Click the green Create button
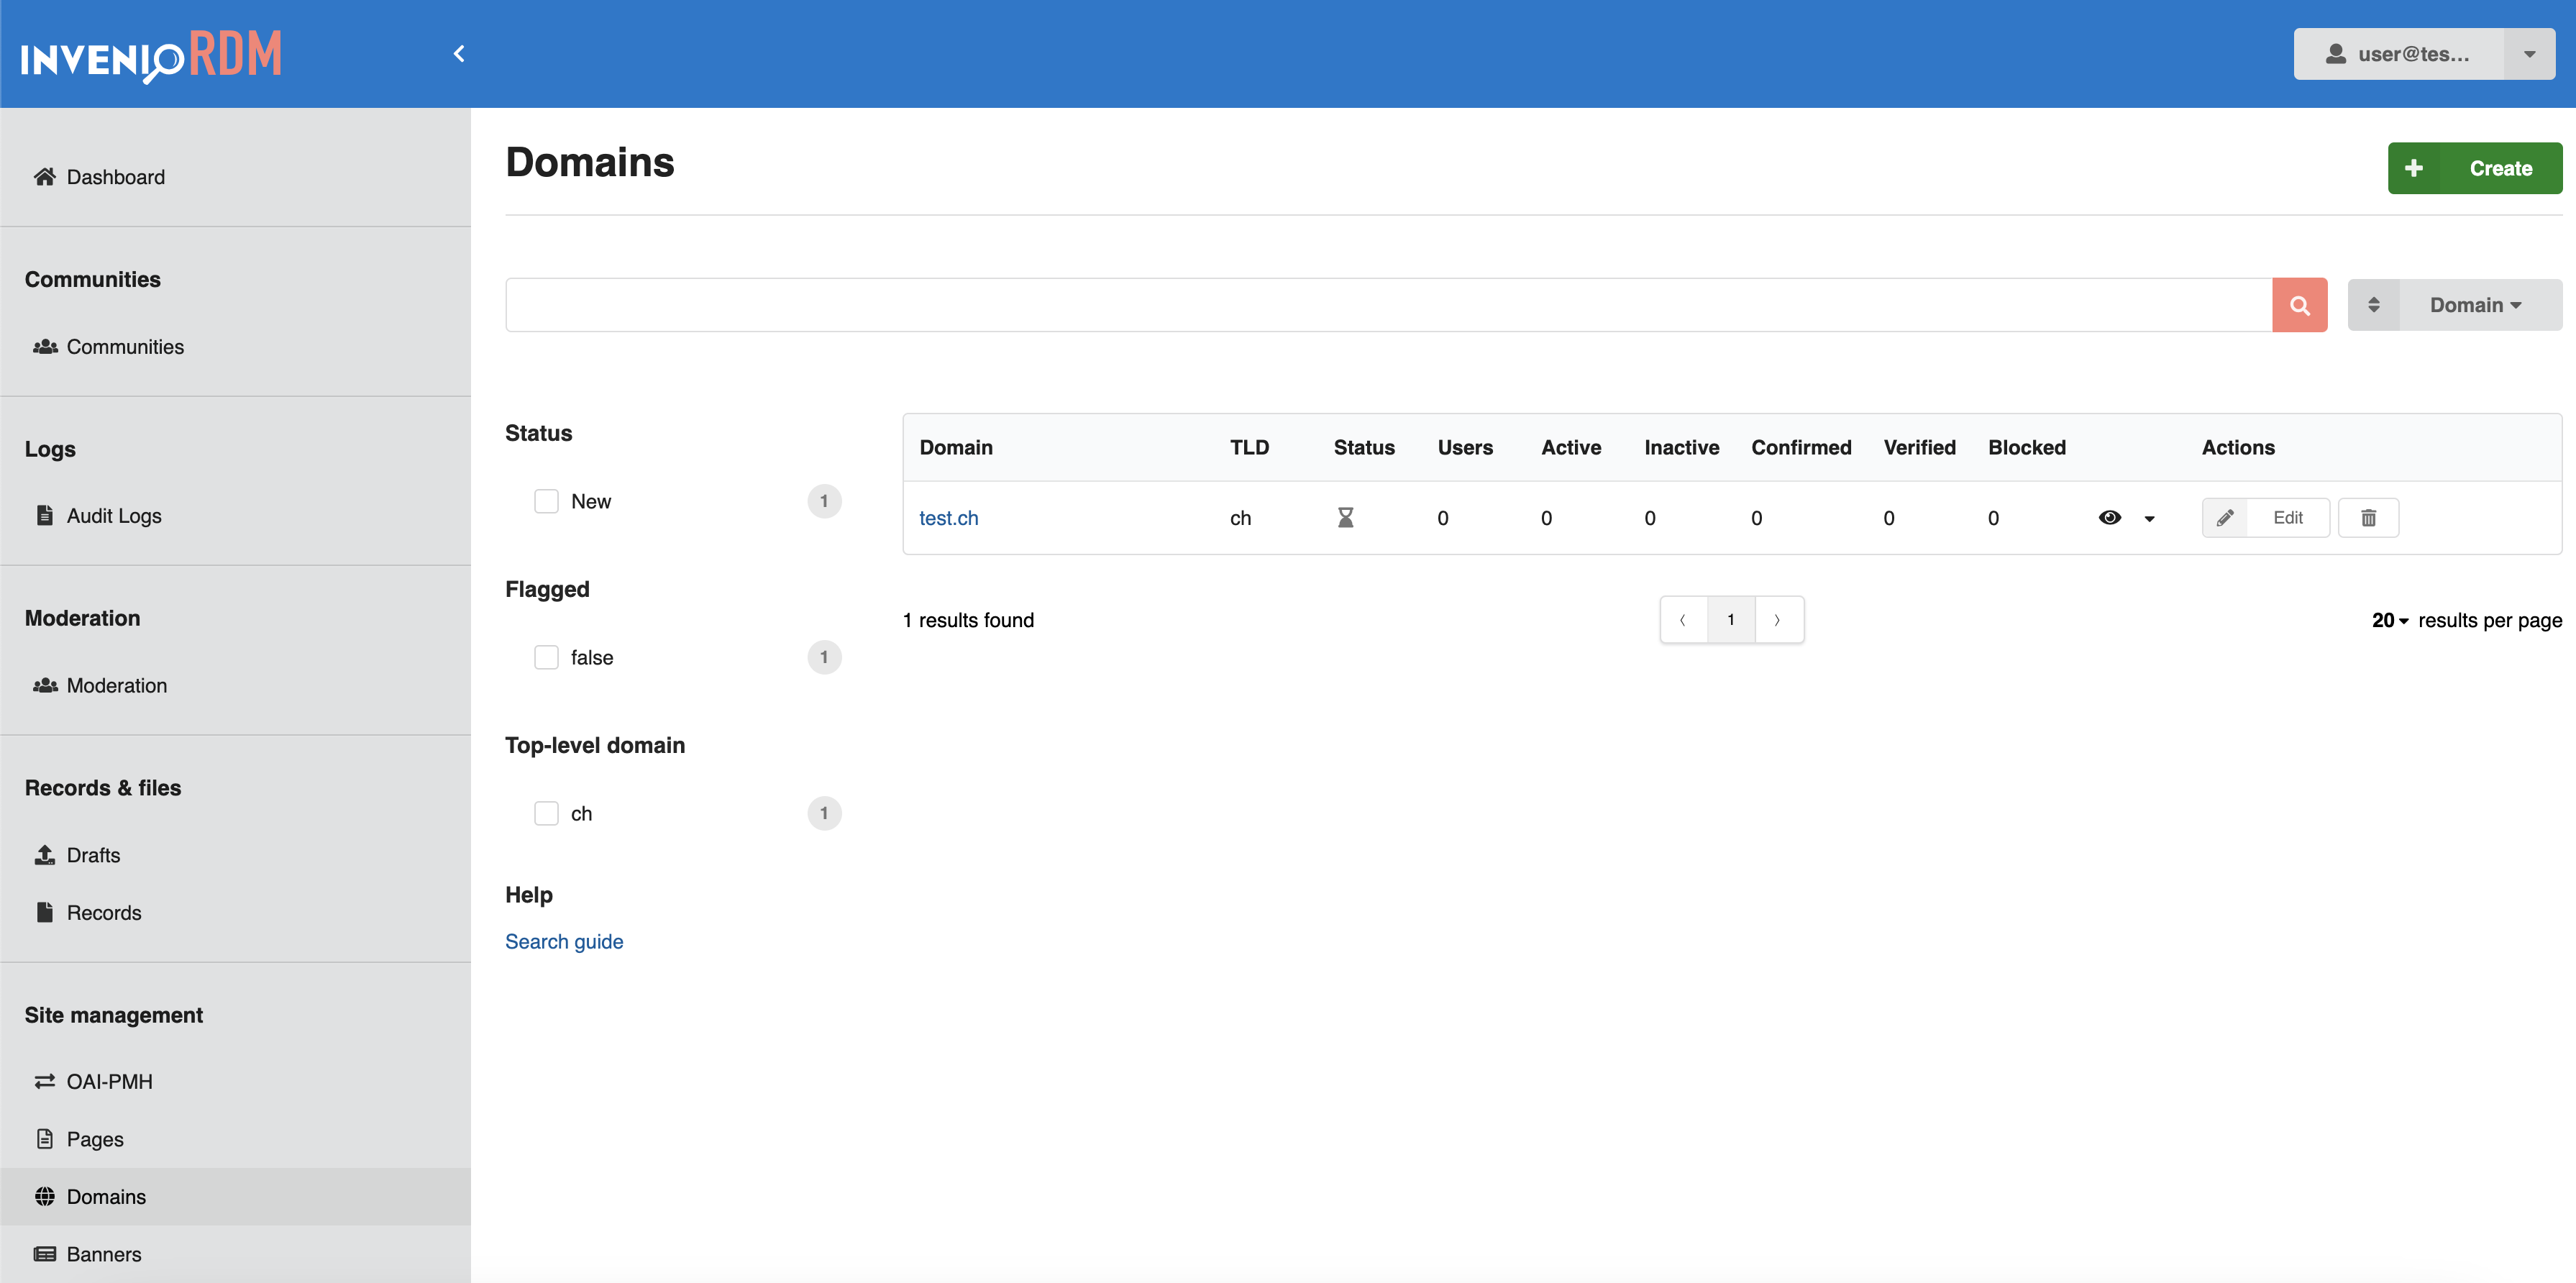The image size is (2576, 1283). tap(2475, 168)
